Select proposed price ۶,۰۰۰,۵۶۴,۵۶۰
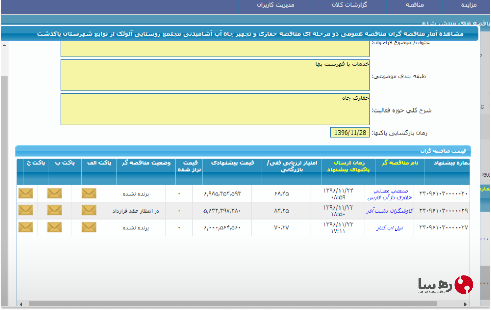 [222, 228]
